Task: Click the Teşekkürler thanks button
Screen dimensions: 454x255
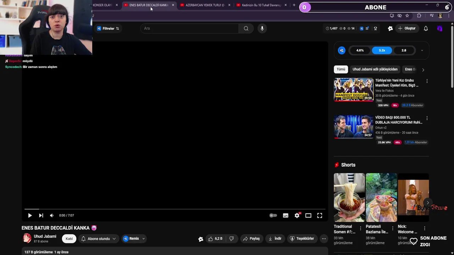Action: click(x=302, y=239)
